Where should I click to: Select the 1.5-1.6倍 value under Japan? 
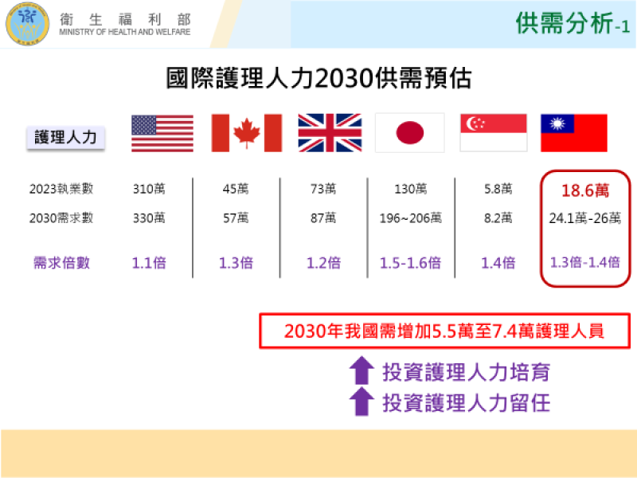(x=408, y=263)
